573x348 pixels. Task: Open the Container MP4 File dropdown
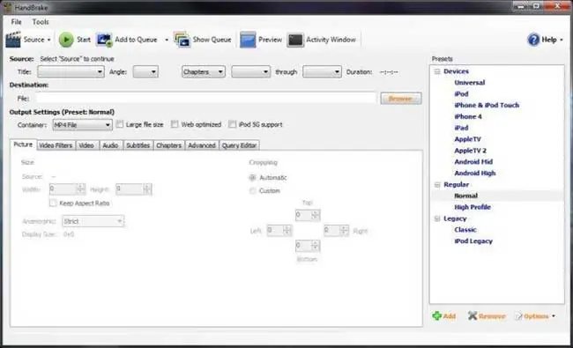tap(82, 125)
